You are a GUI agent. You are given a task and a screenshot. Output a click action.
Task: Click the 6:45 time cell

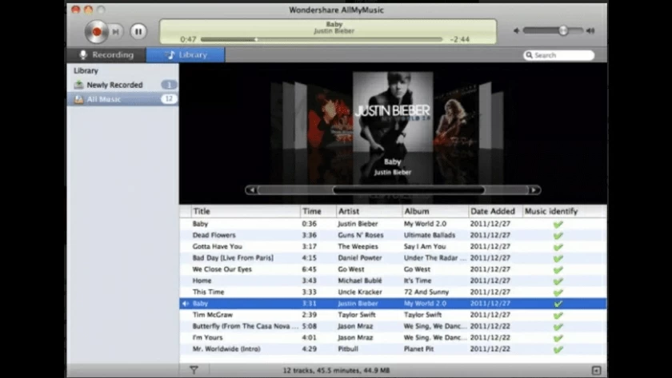click(309, 269)
